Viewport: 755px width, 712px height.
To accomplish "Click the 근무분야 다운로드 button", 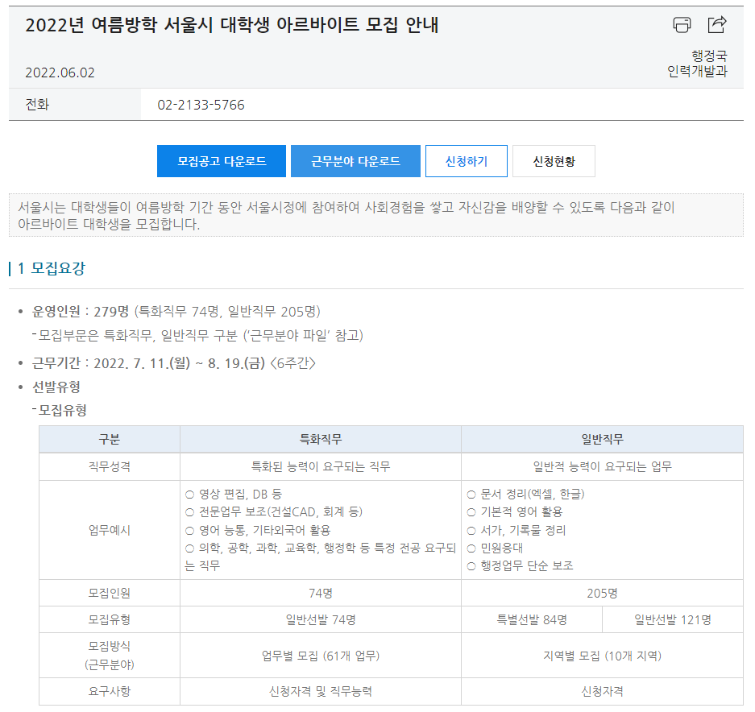I will point(355,161).
